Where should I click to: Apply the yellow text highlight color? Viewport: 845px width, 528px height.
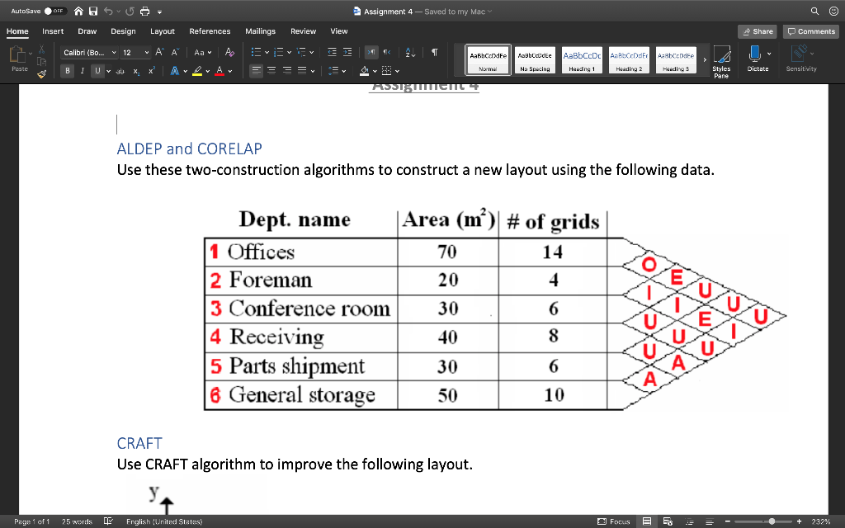tap(197, 71)
